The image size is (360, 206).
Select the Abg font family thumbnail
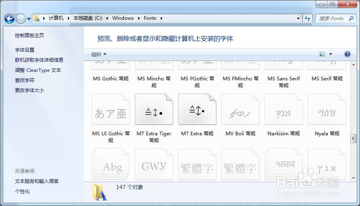pyautogui.click(x=111, y=164)
